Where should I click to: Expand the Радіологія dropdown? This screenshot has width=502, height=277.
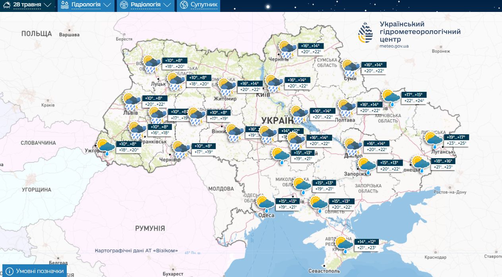[x=145, y=5]
